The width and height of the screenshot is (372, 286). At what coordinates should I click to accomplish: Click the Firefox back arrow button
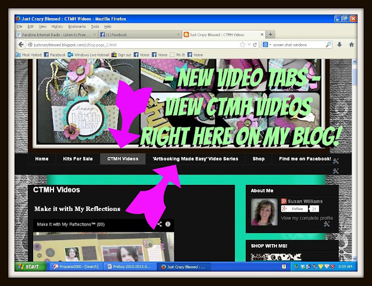pyautogui.click(x=21, y=45)
